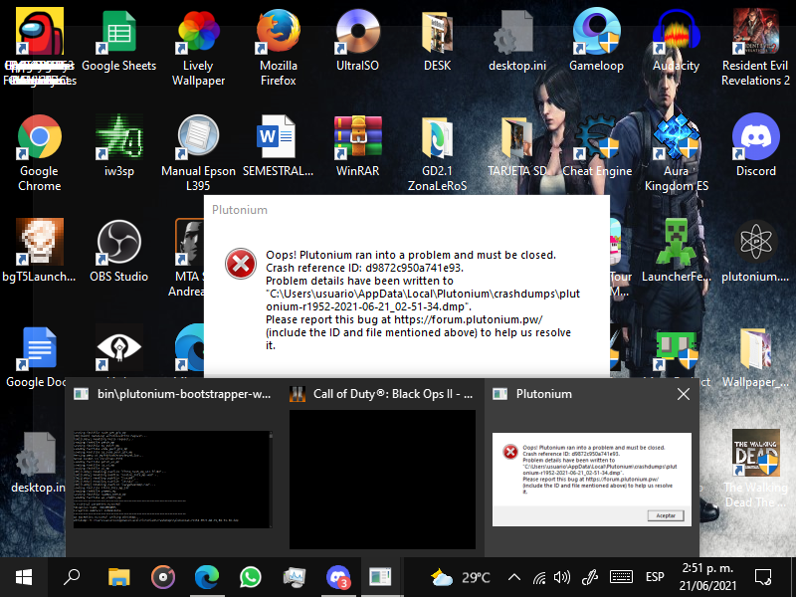This screenshot has height=597, width=796.
Task: Open Wi-Fi network tray icon
Action: coord(539,577)
